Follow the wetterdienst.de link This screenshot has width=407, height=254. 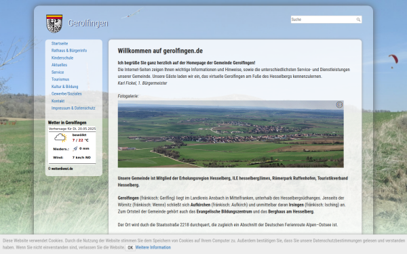pos(62,169)
